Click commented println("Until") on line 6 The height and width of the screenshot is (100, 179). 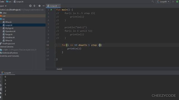click(76, 27)
